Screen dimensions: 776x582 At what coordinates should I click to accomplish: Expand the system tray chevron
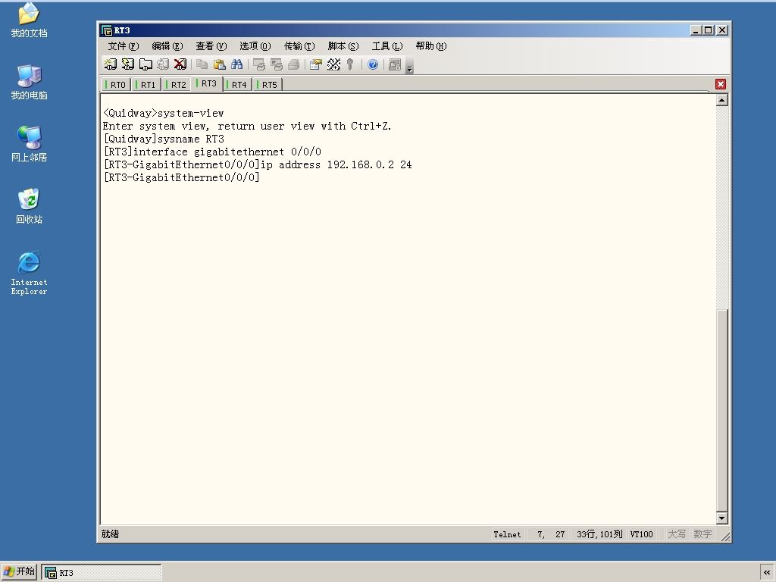click(x=767, y=572)
